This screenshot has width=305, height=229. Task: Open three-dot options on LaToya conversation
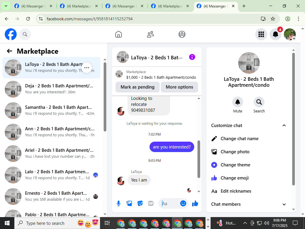(x=87, y=68)
